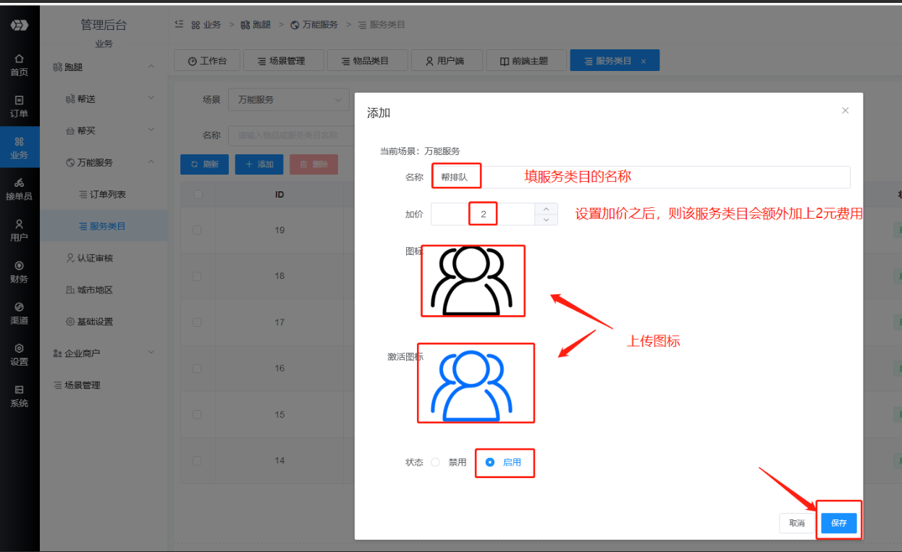Open the 订单 orders icon in sidebar
The image size is (902, 552).
[x=20, y=106]
